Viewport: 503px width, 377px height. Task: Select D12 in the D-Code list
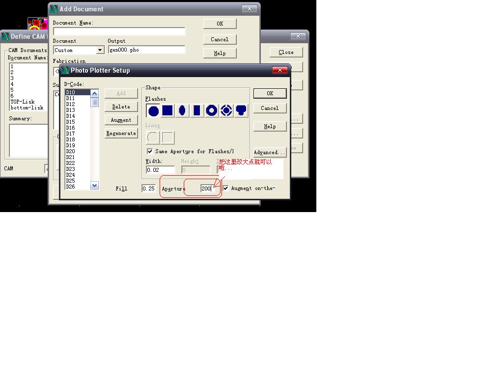point(78,104)
